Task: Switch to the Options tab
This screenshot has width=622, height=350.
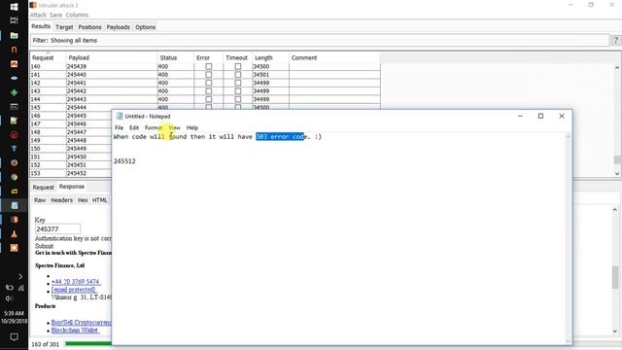Action: [x=145, y=27]
